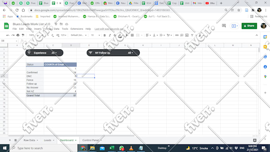
Task: Open Google Keep side panel icon
Action: coord(265,47)
